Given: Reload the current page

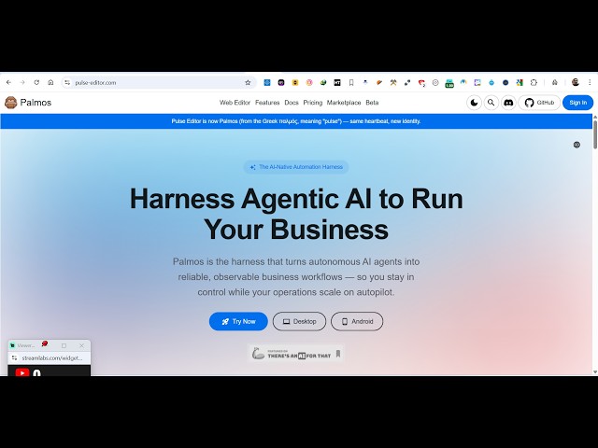Looking at the screenshot, I should pyautogui.click(x=36, y=82).
